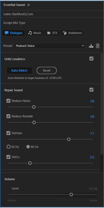
Task: Disable the Reduce Rumble checkbox
Action: coord(8,116)
